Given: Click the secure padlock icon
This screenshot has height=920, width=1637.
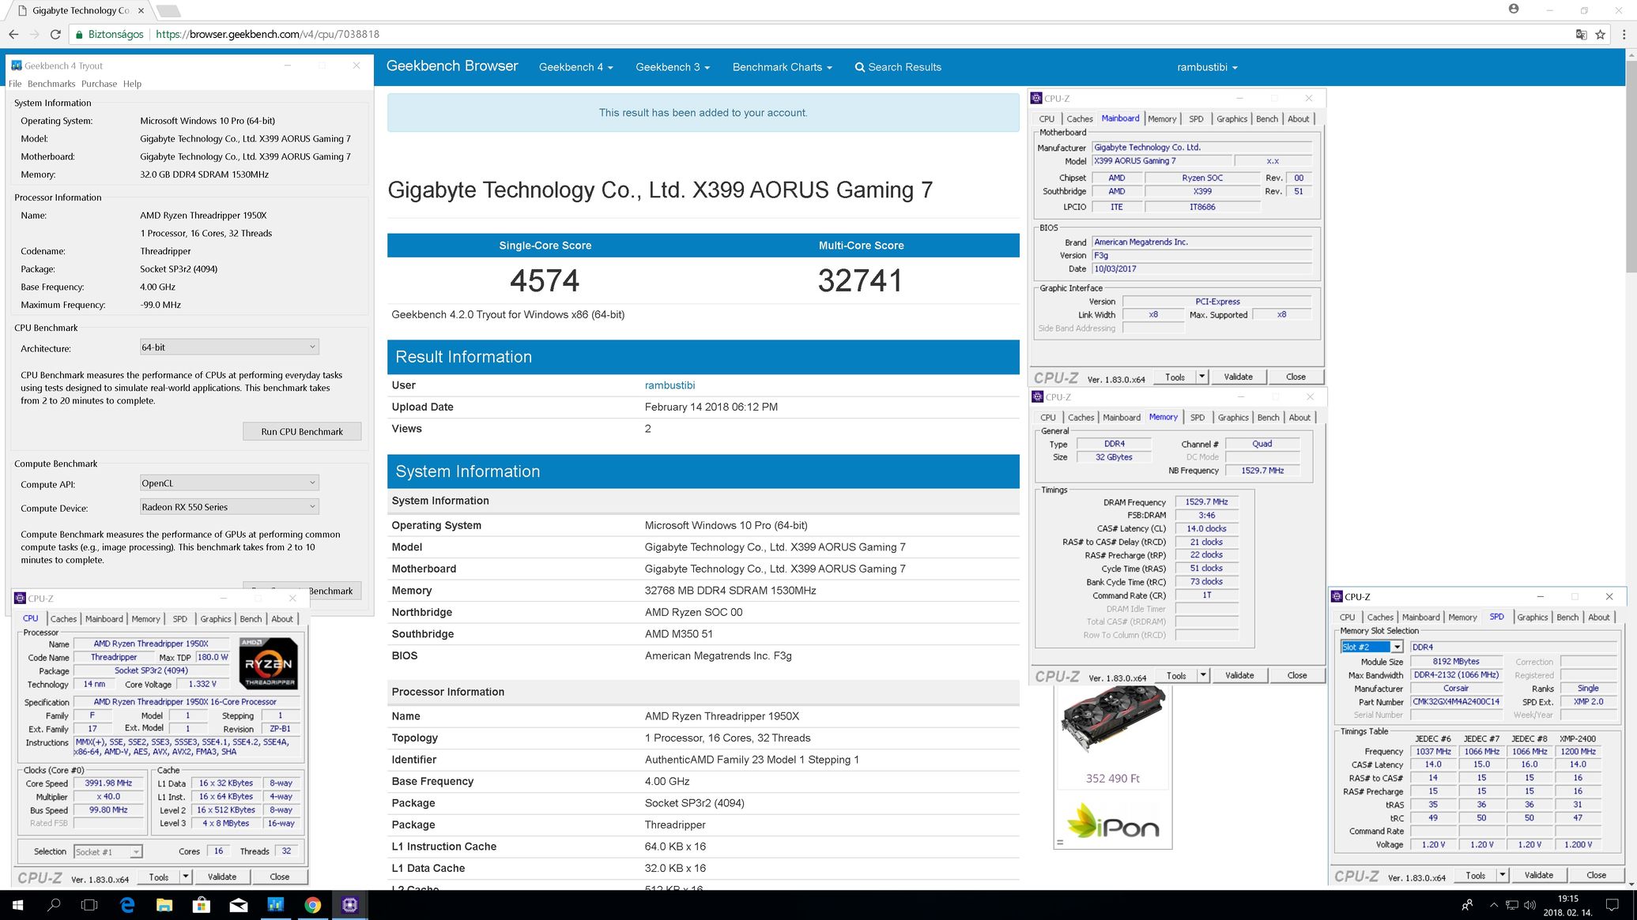Looking at the screenshot, I should (79, 35).
